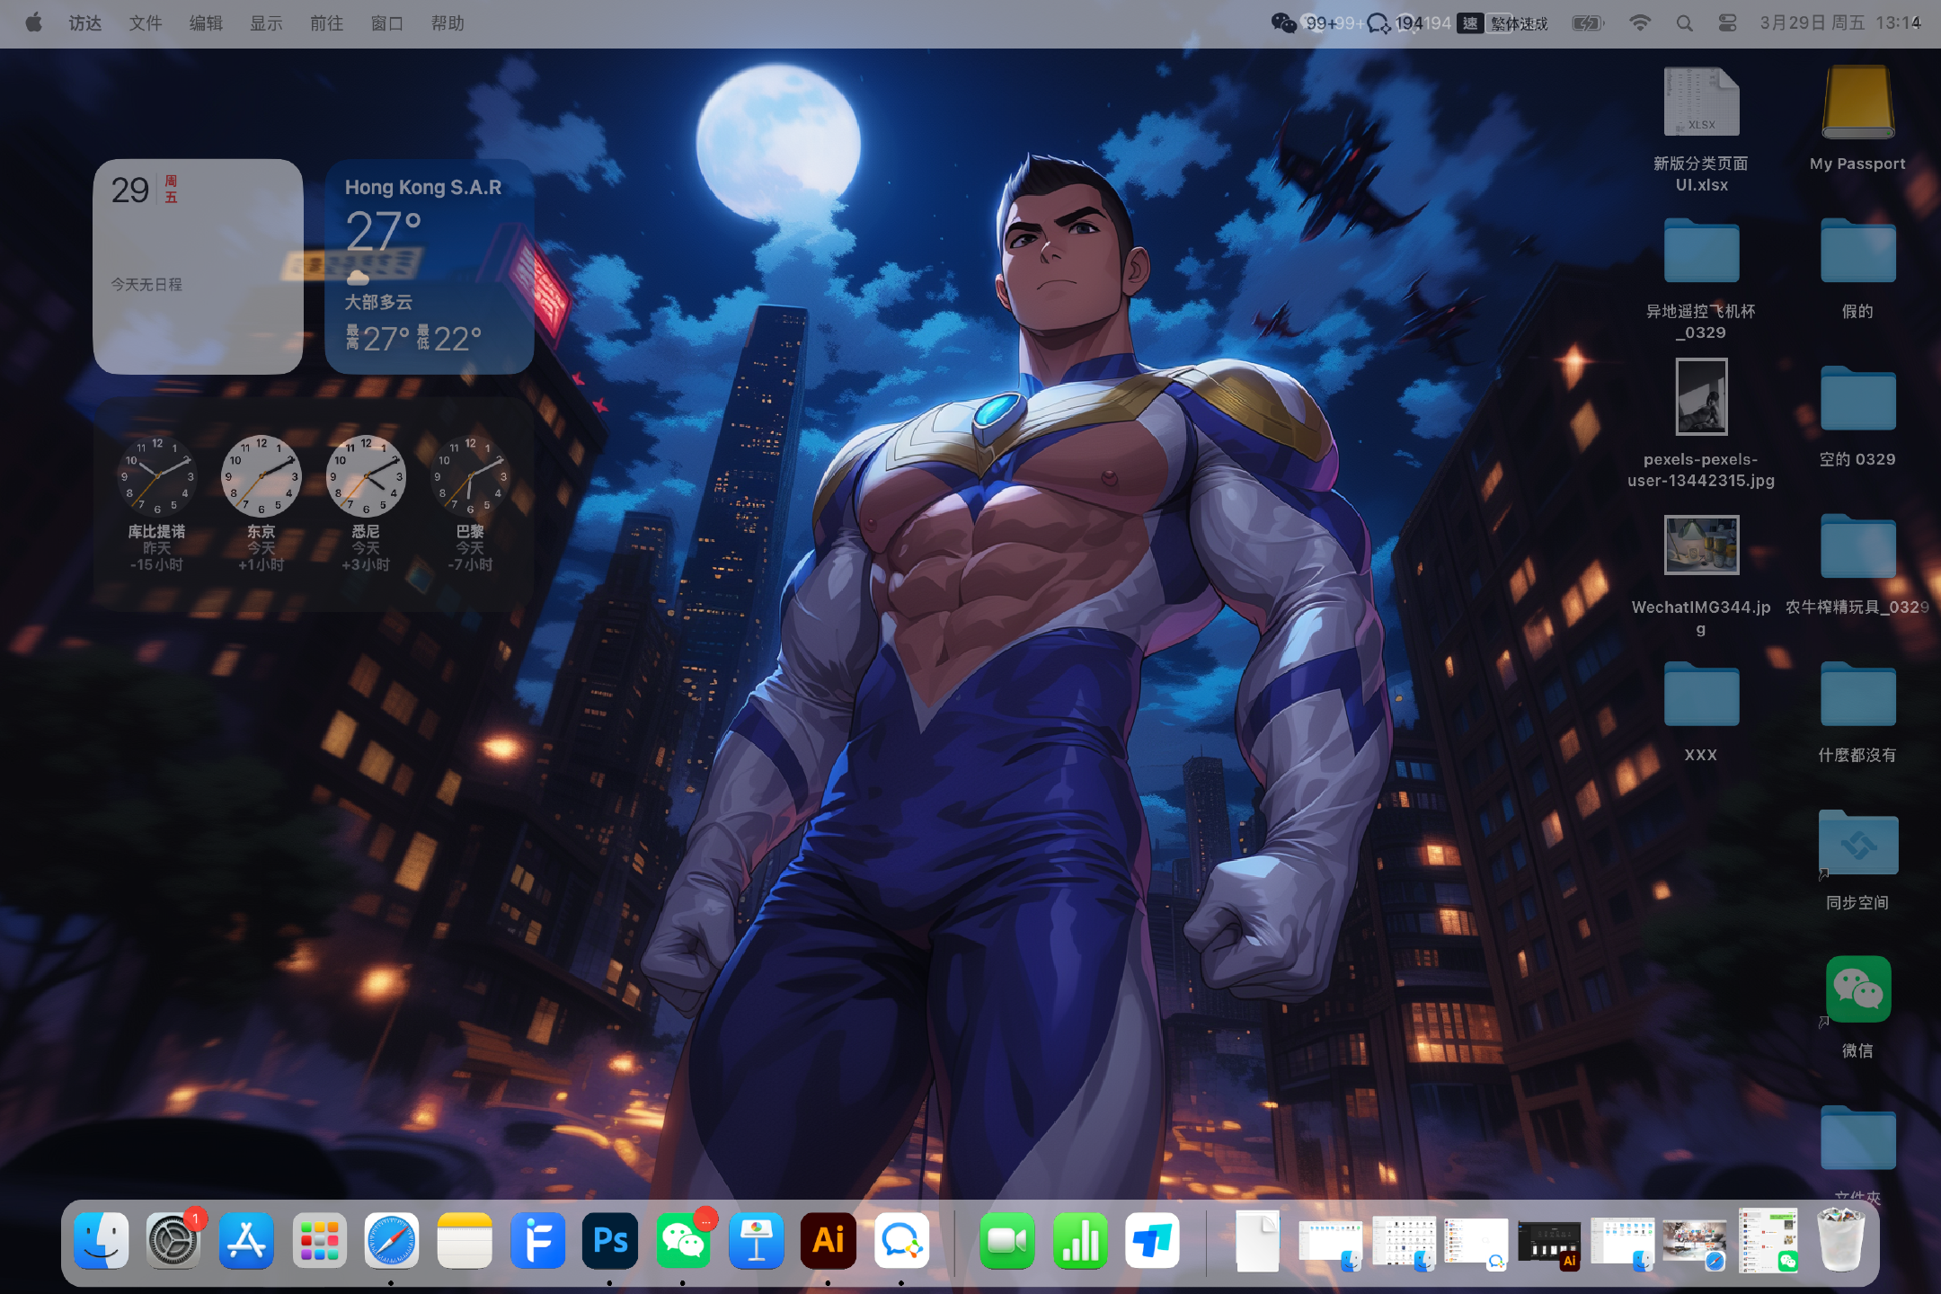This screenshot has width=1941, height=1294.
Task: Click the Spotlight search icon
Action: [x=1685, y=23]
